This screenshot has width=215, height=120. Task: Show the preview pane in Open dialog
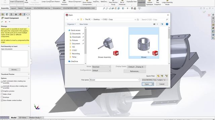point(162,24)
